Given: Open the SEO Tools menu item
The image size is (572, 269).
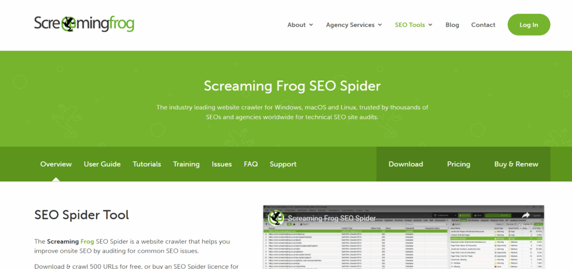Looking at the screenshot, I should [x=409, y=25].
